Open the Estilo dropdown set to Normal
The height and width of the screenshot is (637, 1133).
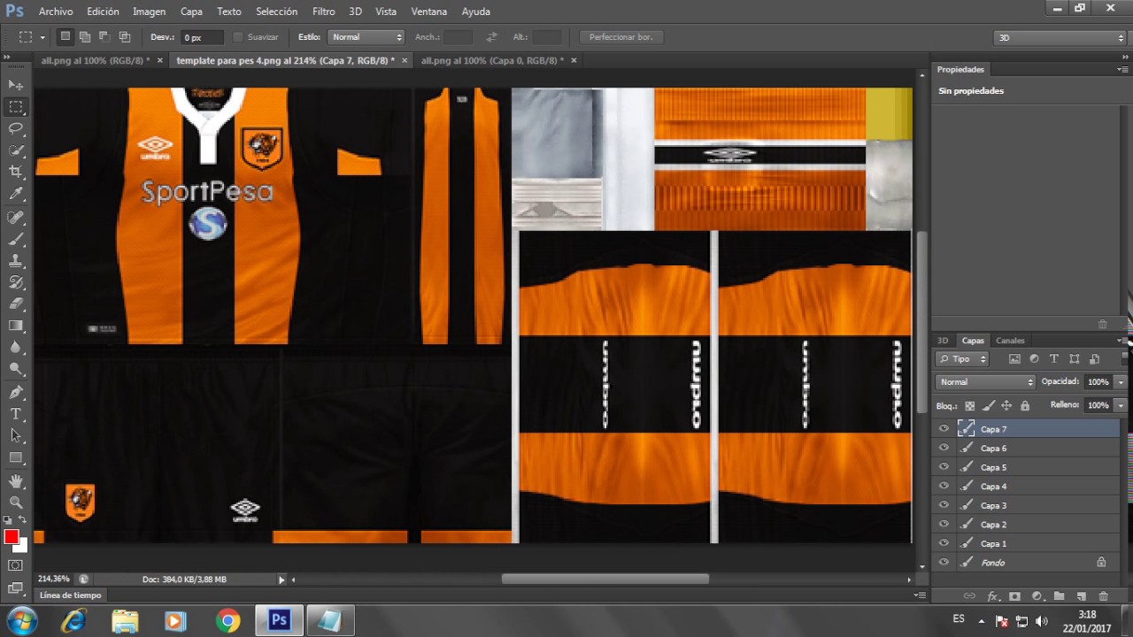(366, 37)
